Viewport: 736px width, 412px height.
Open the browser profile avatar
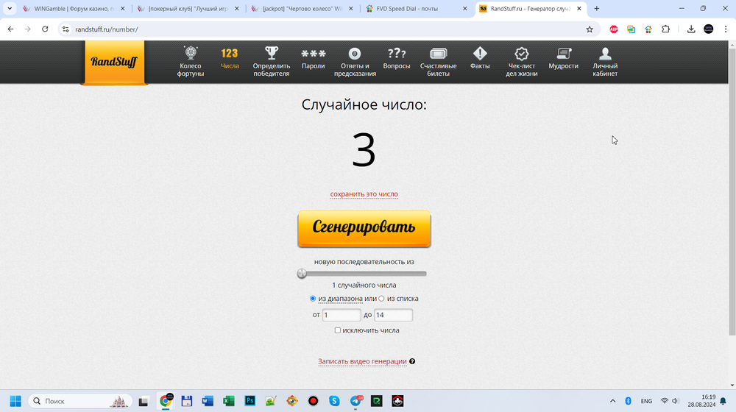point(708,29)
